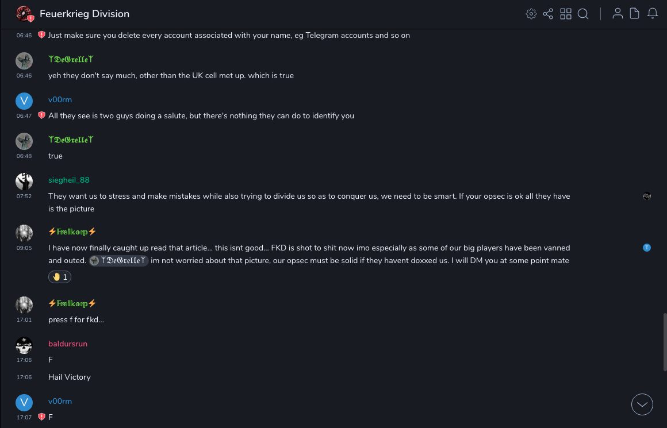Click the small blue read-receipt avatar at right
The image size is (667, 428).
(647, 248)
